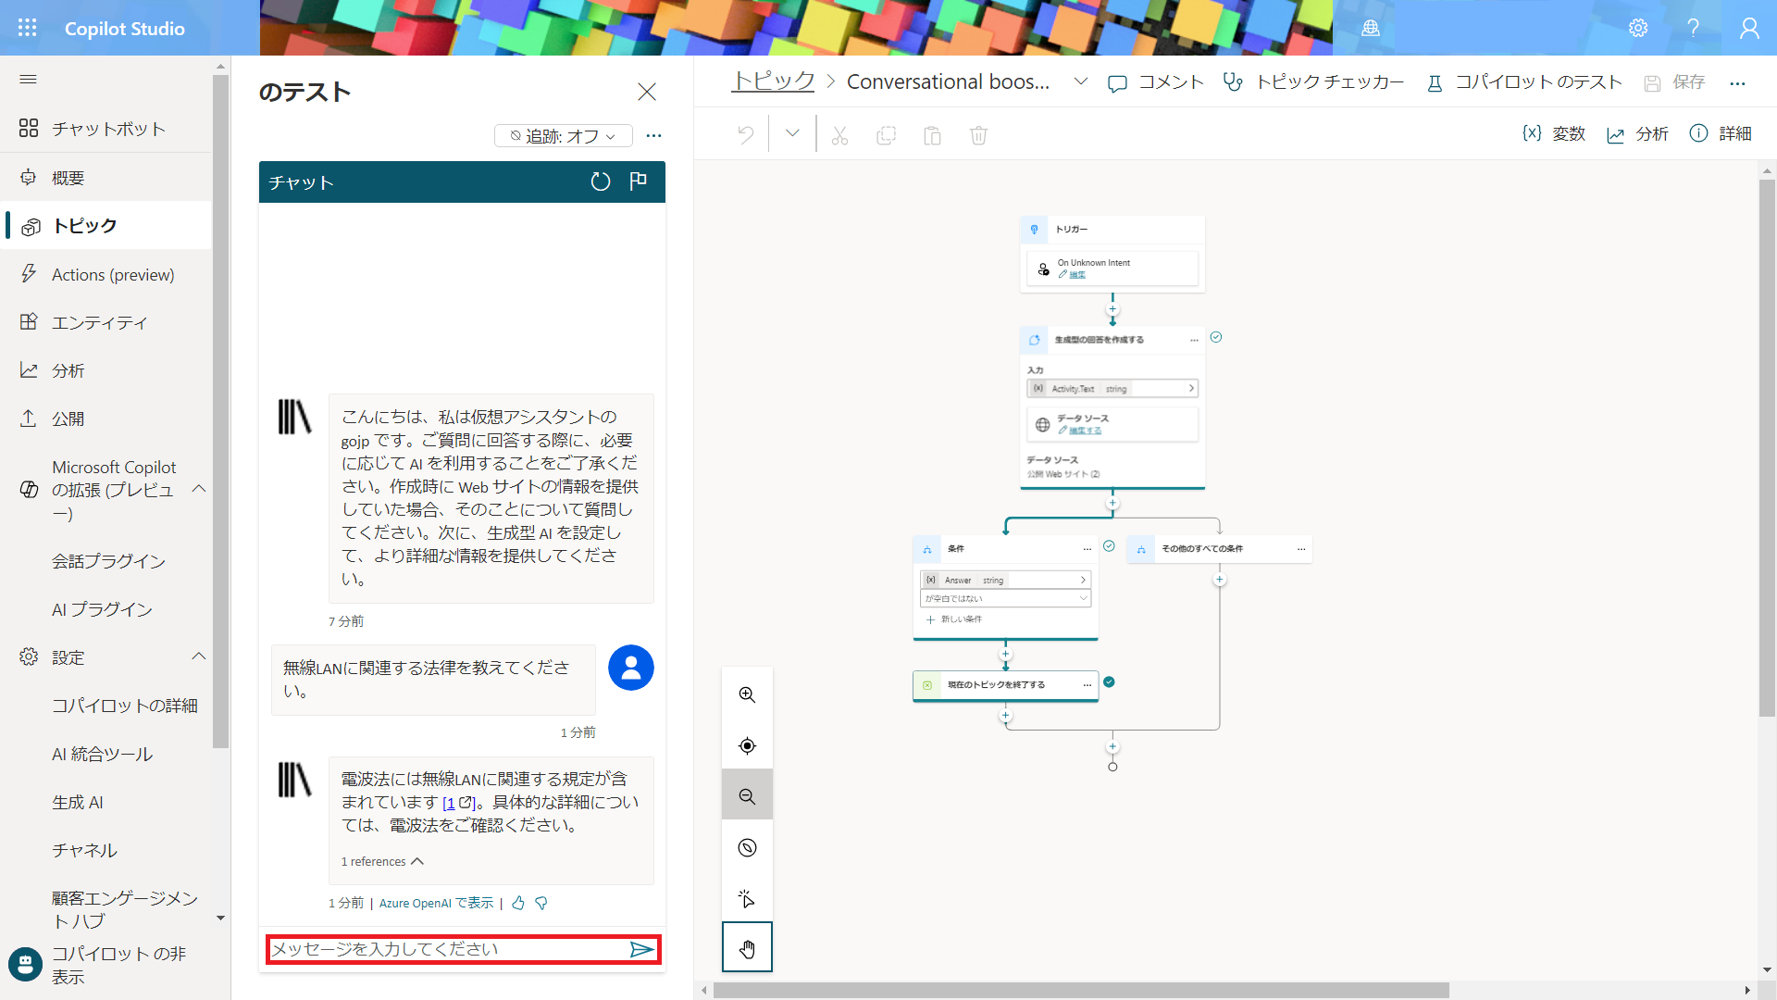Send the chat message with arrow icon
The image size is (1777, 1000).
641,949
